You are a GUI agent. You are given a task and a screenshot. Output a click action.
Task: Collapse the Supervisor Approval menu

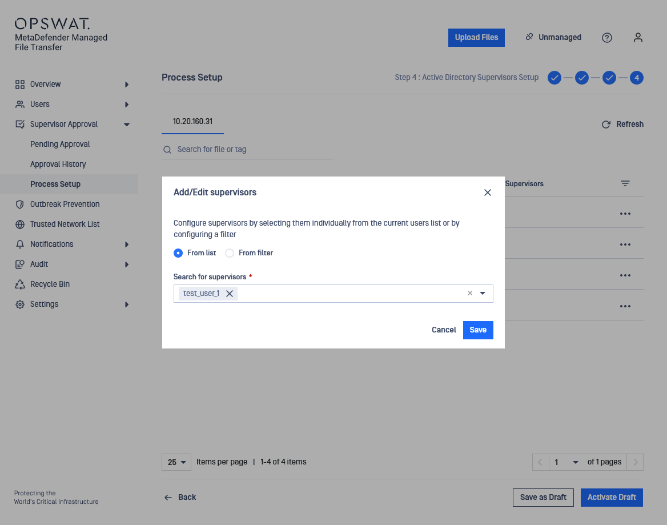(x=127, y=125)
